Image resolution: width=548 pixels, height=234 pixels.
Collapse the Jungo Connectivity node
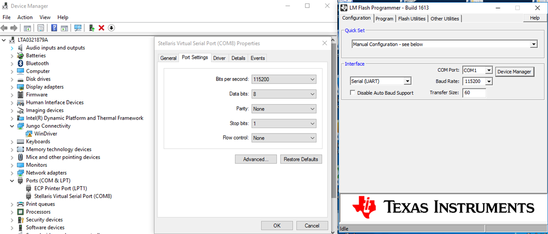coord(12,126)
